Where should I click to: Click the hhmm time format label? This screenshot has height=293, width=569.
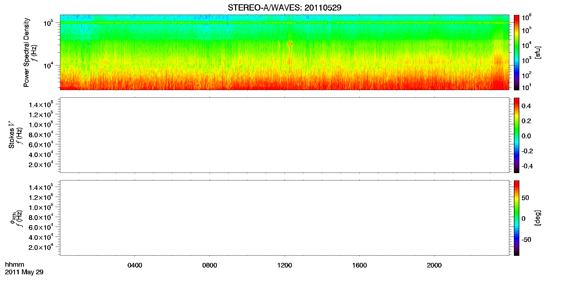click(x=15, y=265)
